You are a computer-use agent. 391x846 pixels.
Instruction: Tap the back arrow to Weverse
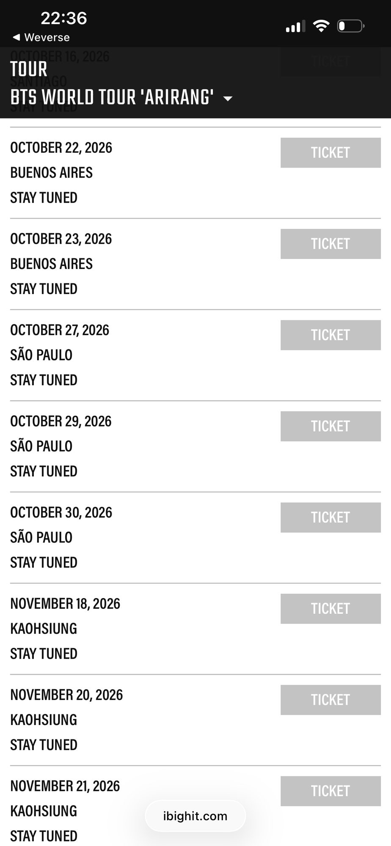tap(17, 37)
